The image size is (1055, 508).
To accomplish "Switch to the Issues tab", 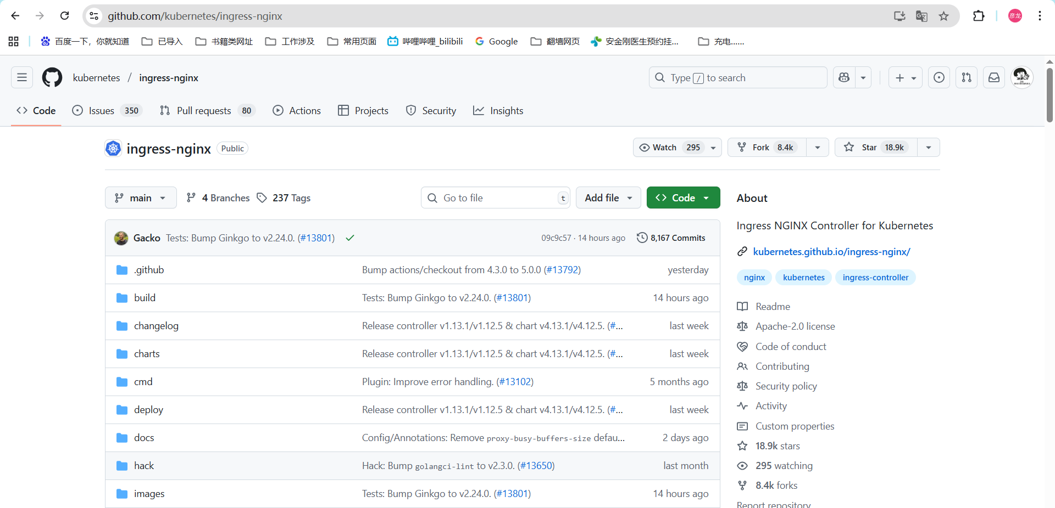I will click(x=107, y=111).
